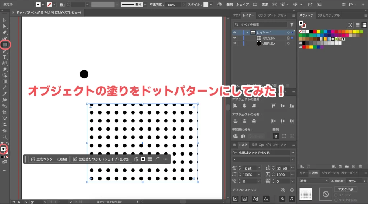The width and height of the screenshot is (368, 204).
Task: Select the Direct Selection tool
Action: (x=4, y=26)
